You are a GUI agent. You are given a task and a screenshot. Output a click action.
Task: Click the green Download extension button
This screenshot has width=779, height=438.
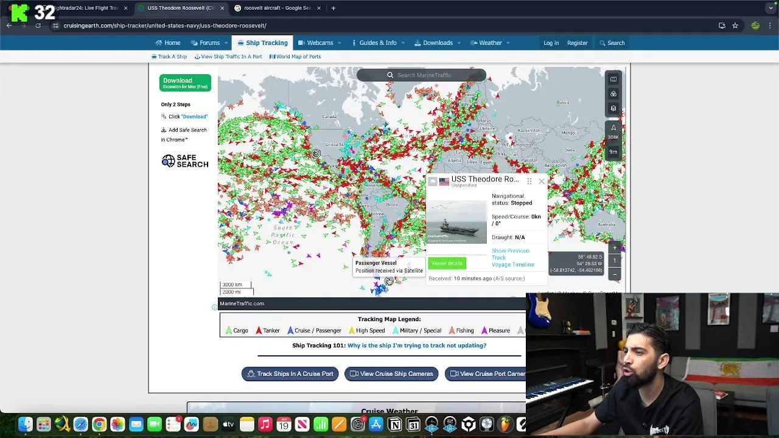[x=185, y=83]
